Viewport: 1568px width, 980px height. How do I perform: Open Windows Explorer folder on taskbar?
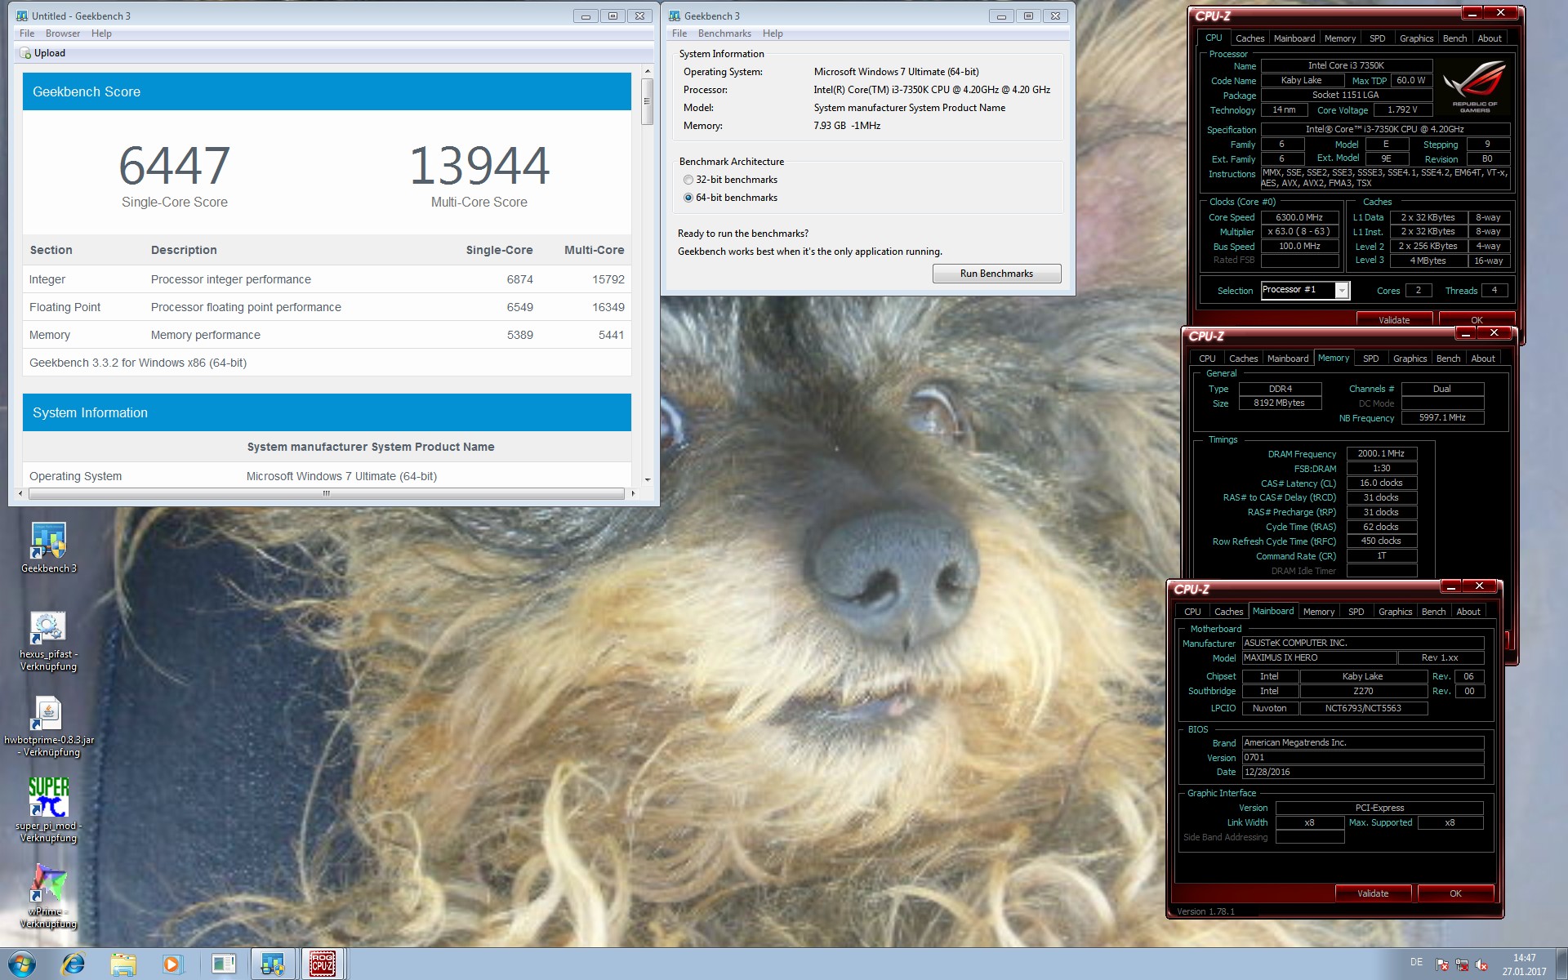(x=122, y=964)
